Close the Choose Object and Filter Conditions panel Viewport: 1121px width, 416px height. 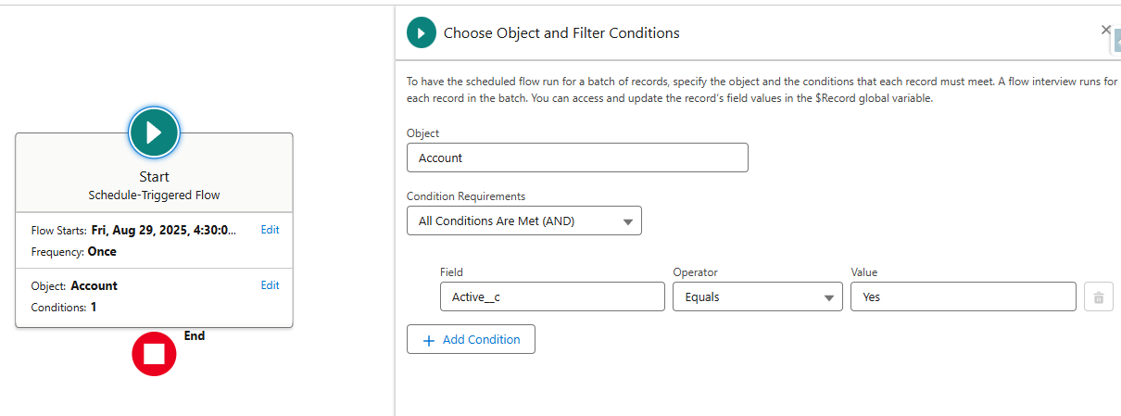click(x=1105, y=30)
